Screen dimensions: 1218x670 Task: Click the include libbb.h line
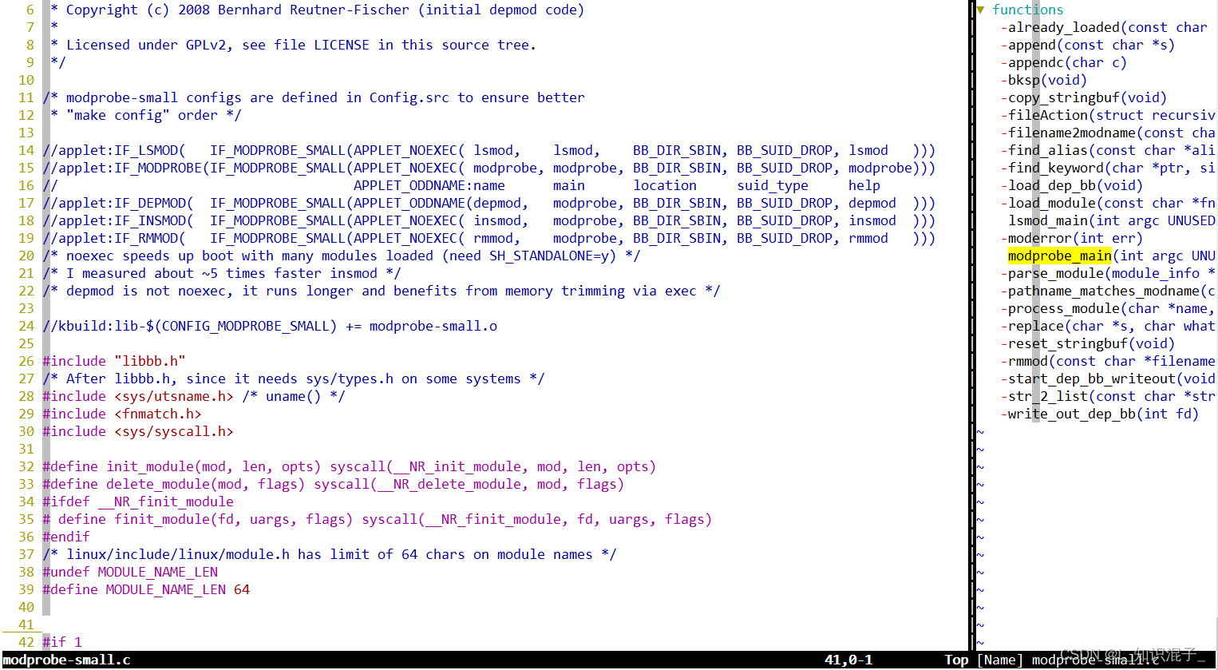(112, 360)
